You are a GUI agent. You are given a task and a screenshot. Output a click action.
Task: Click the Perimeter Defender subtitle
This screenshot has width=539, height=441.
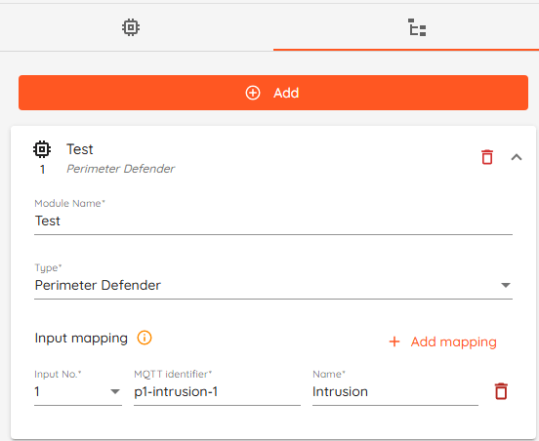point(120,169)
